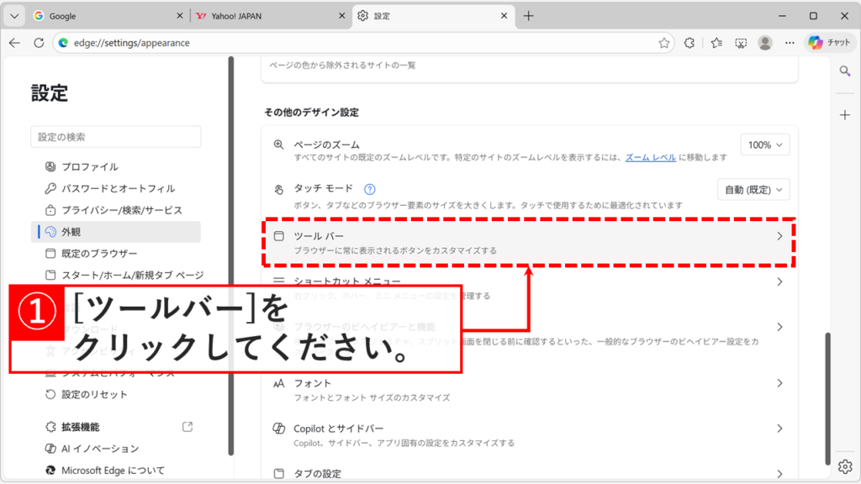Switch to the Yahoo! JAPAN tab
The width and height of the screenshot is (861, 484).
click(x=252, y=15)
